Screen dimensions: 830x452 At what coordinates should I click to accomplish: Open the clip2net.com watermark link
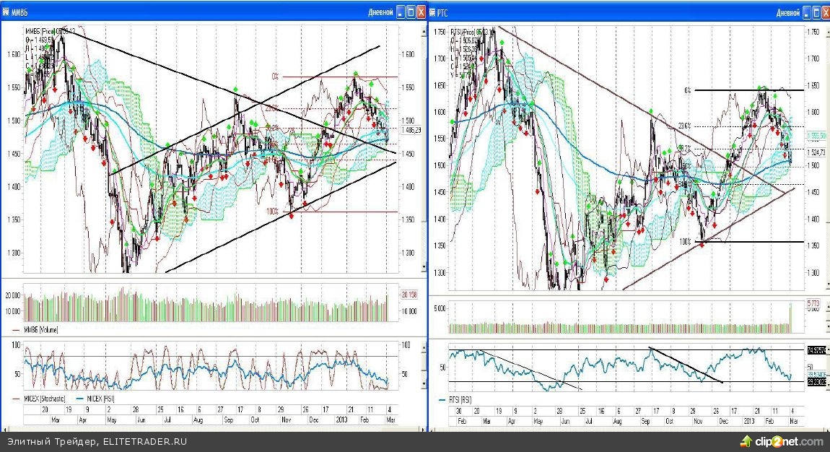click(x=790, y=442)
